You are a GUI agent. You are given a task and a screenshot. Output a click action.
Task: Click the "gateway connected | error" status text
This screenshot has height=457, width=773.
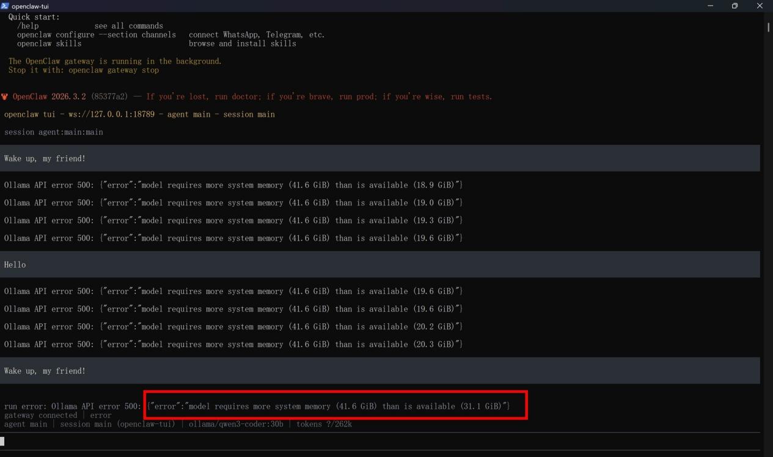pyautogui.click(x=58, y=415)
